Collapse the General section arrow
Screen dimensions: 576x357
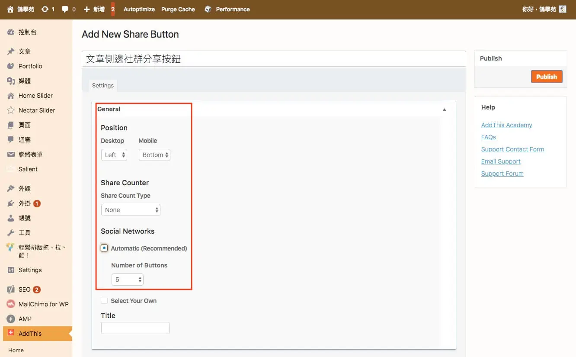444,110
